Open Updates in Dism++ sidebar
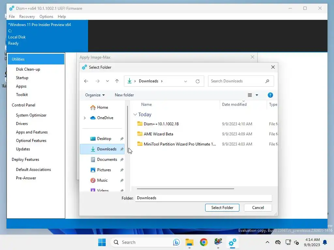Screen dimensions: 334x250 pos(23,149)
